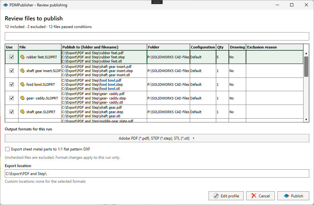
Task: Click the food bowl.stl publish path
Action: pos(91,89)
